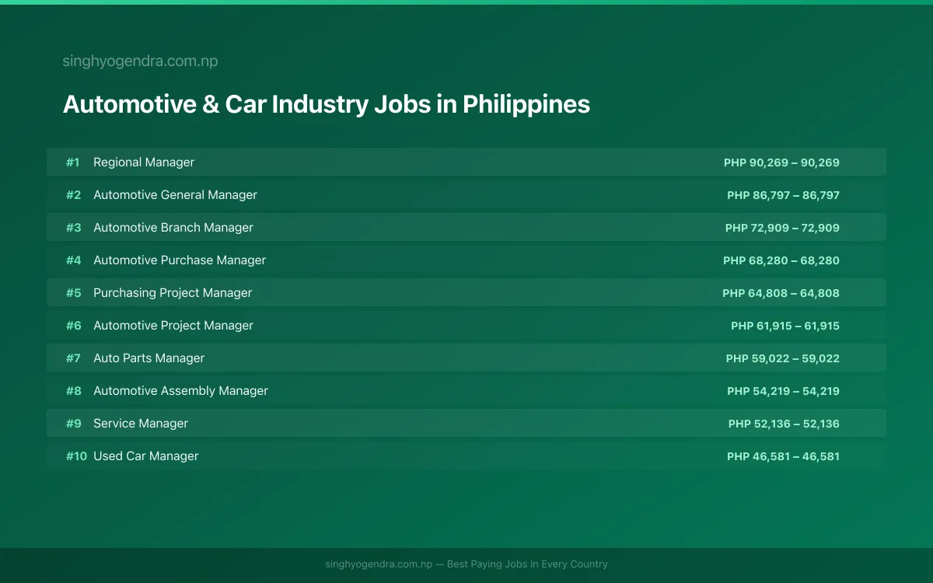This screenshot has width=933, height=583.
Task: Click the #5 rank number
Action: coord(73,293)
